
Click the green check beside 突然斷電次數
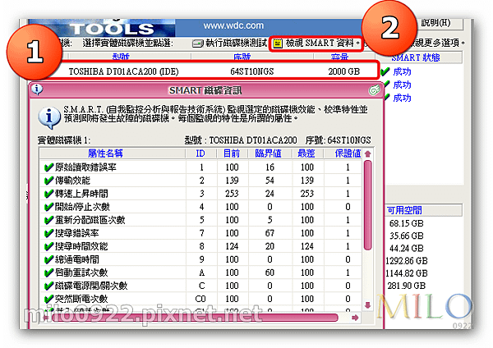coord(48,299)
